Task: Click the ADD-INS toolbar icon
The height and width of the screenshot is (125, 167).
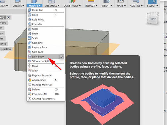Action: [136, 1]
